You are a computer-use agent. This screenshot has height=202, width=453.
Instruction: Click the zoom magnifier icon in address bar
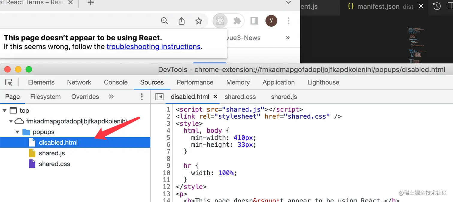[164, 21]
